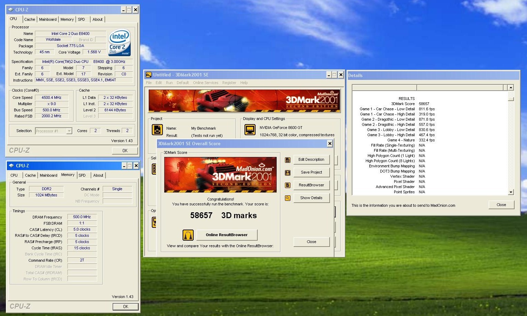Open Cache tab in bottom CPU-Z window

[x=30, y=176]
